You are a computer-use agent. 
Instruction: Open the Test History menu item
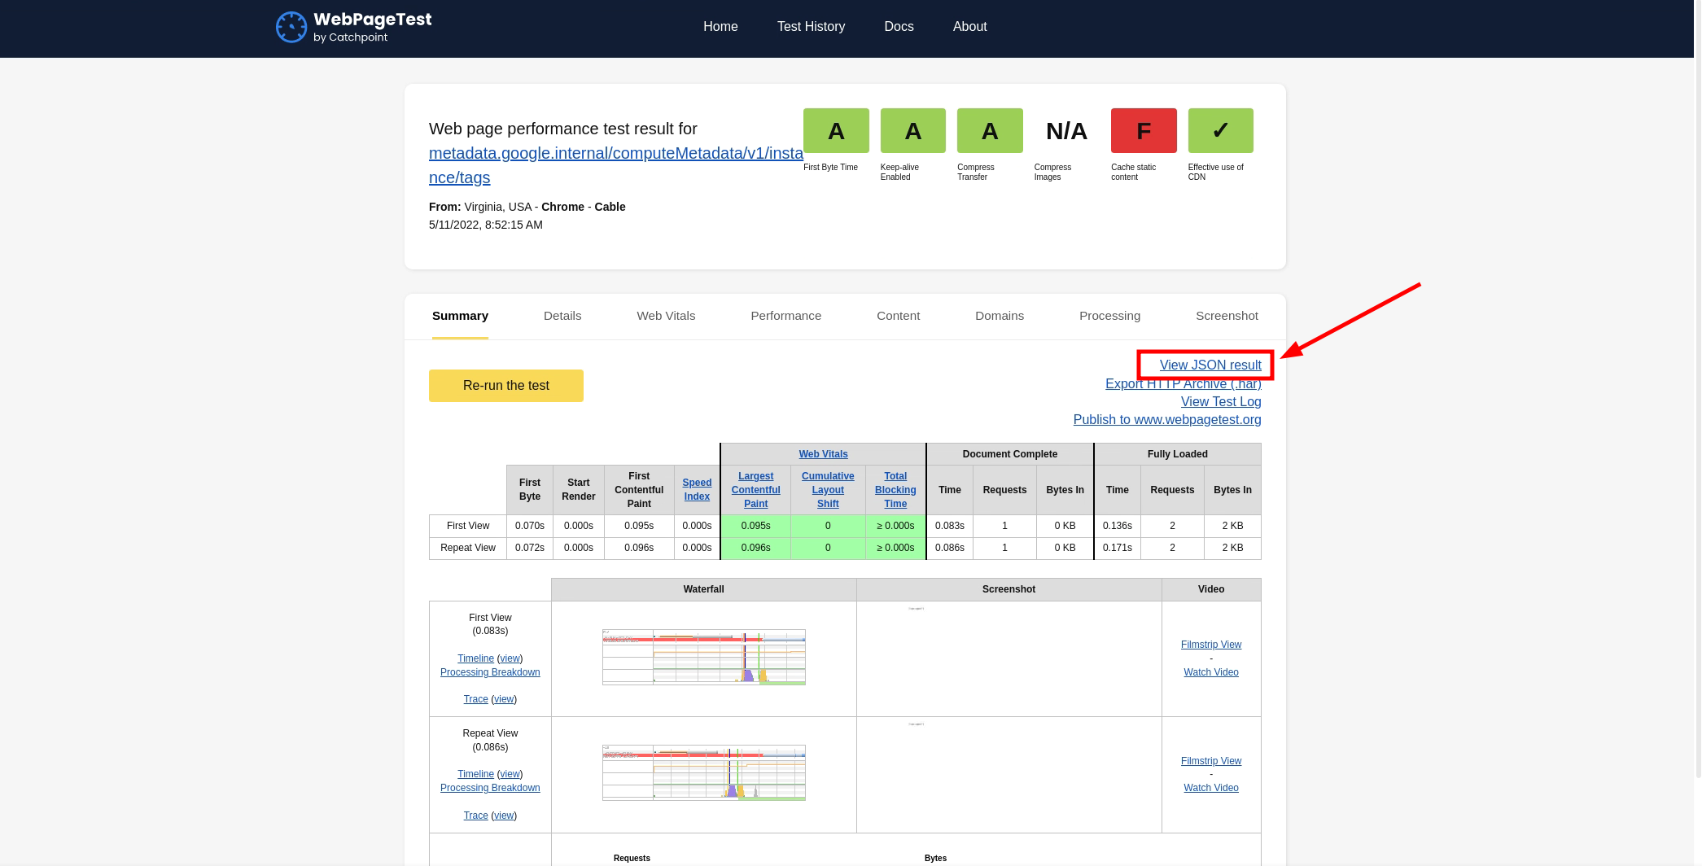[x=811, y=27]
